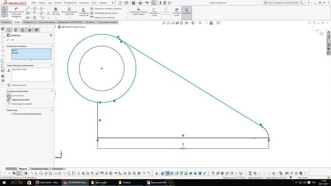Click the Properties panel help icon

[51, 35]
